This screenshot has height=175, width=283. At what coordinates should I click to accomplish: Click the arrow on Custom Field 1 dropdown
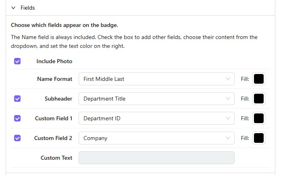pos(228,118)
